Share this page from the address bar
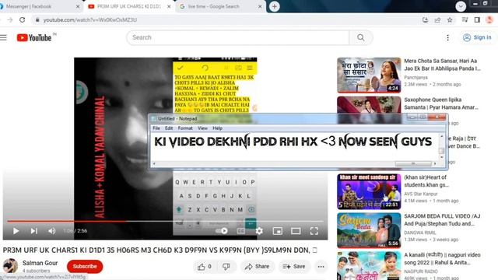This screenshot has height=280, width=498. (x=437, y=19)
